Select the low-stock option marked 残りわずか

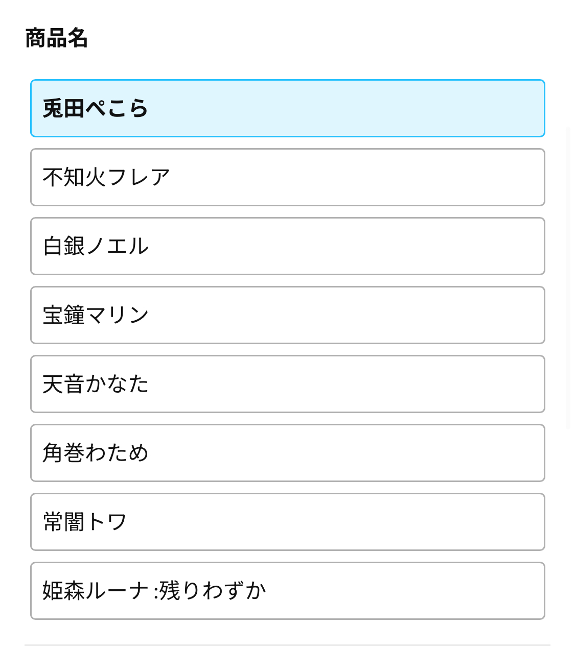(x=287, y=591)
